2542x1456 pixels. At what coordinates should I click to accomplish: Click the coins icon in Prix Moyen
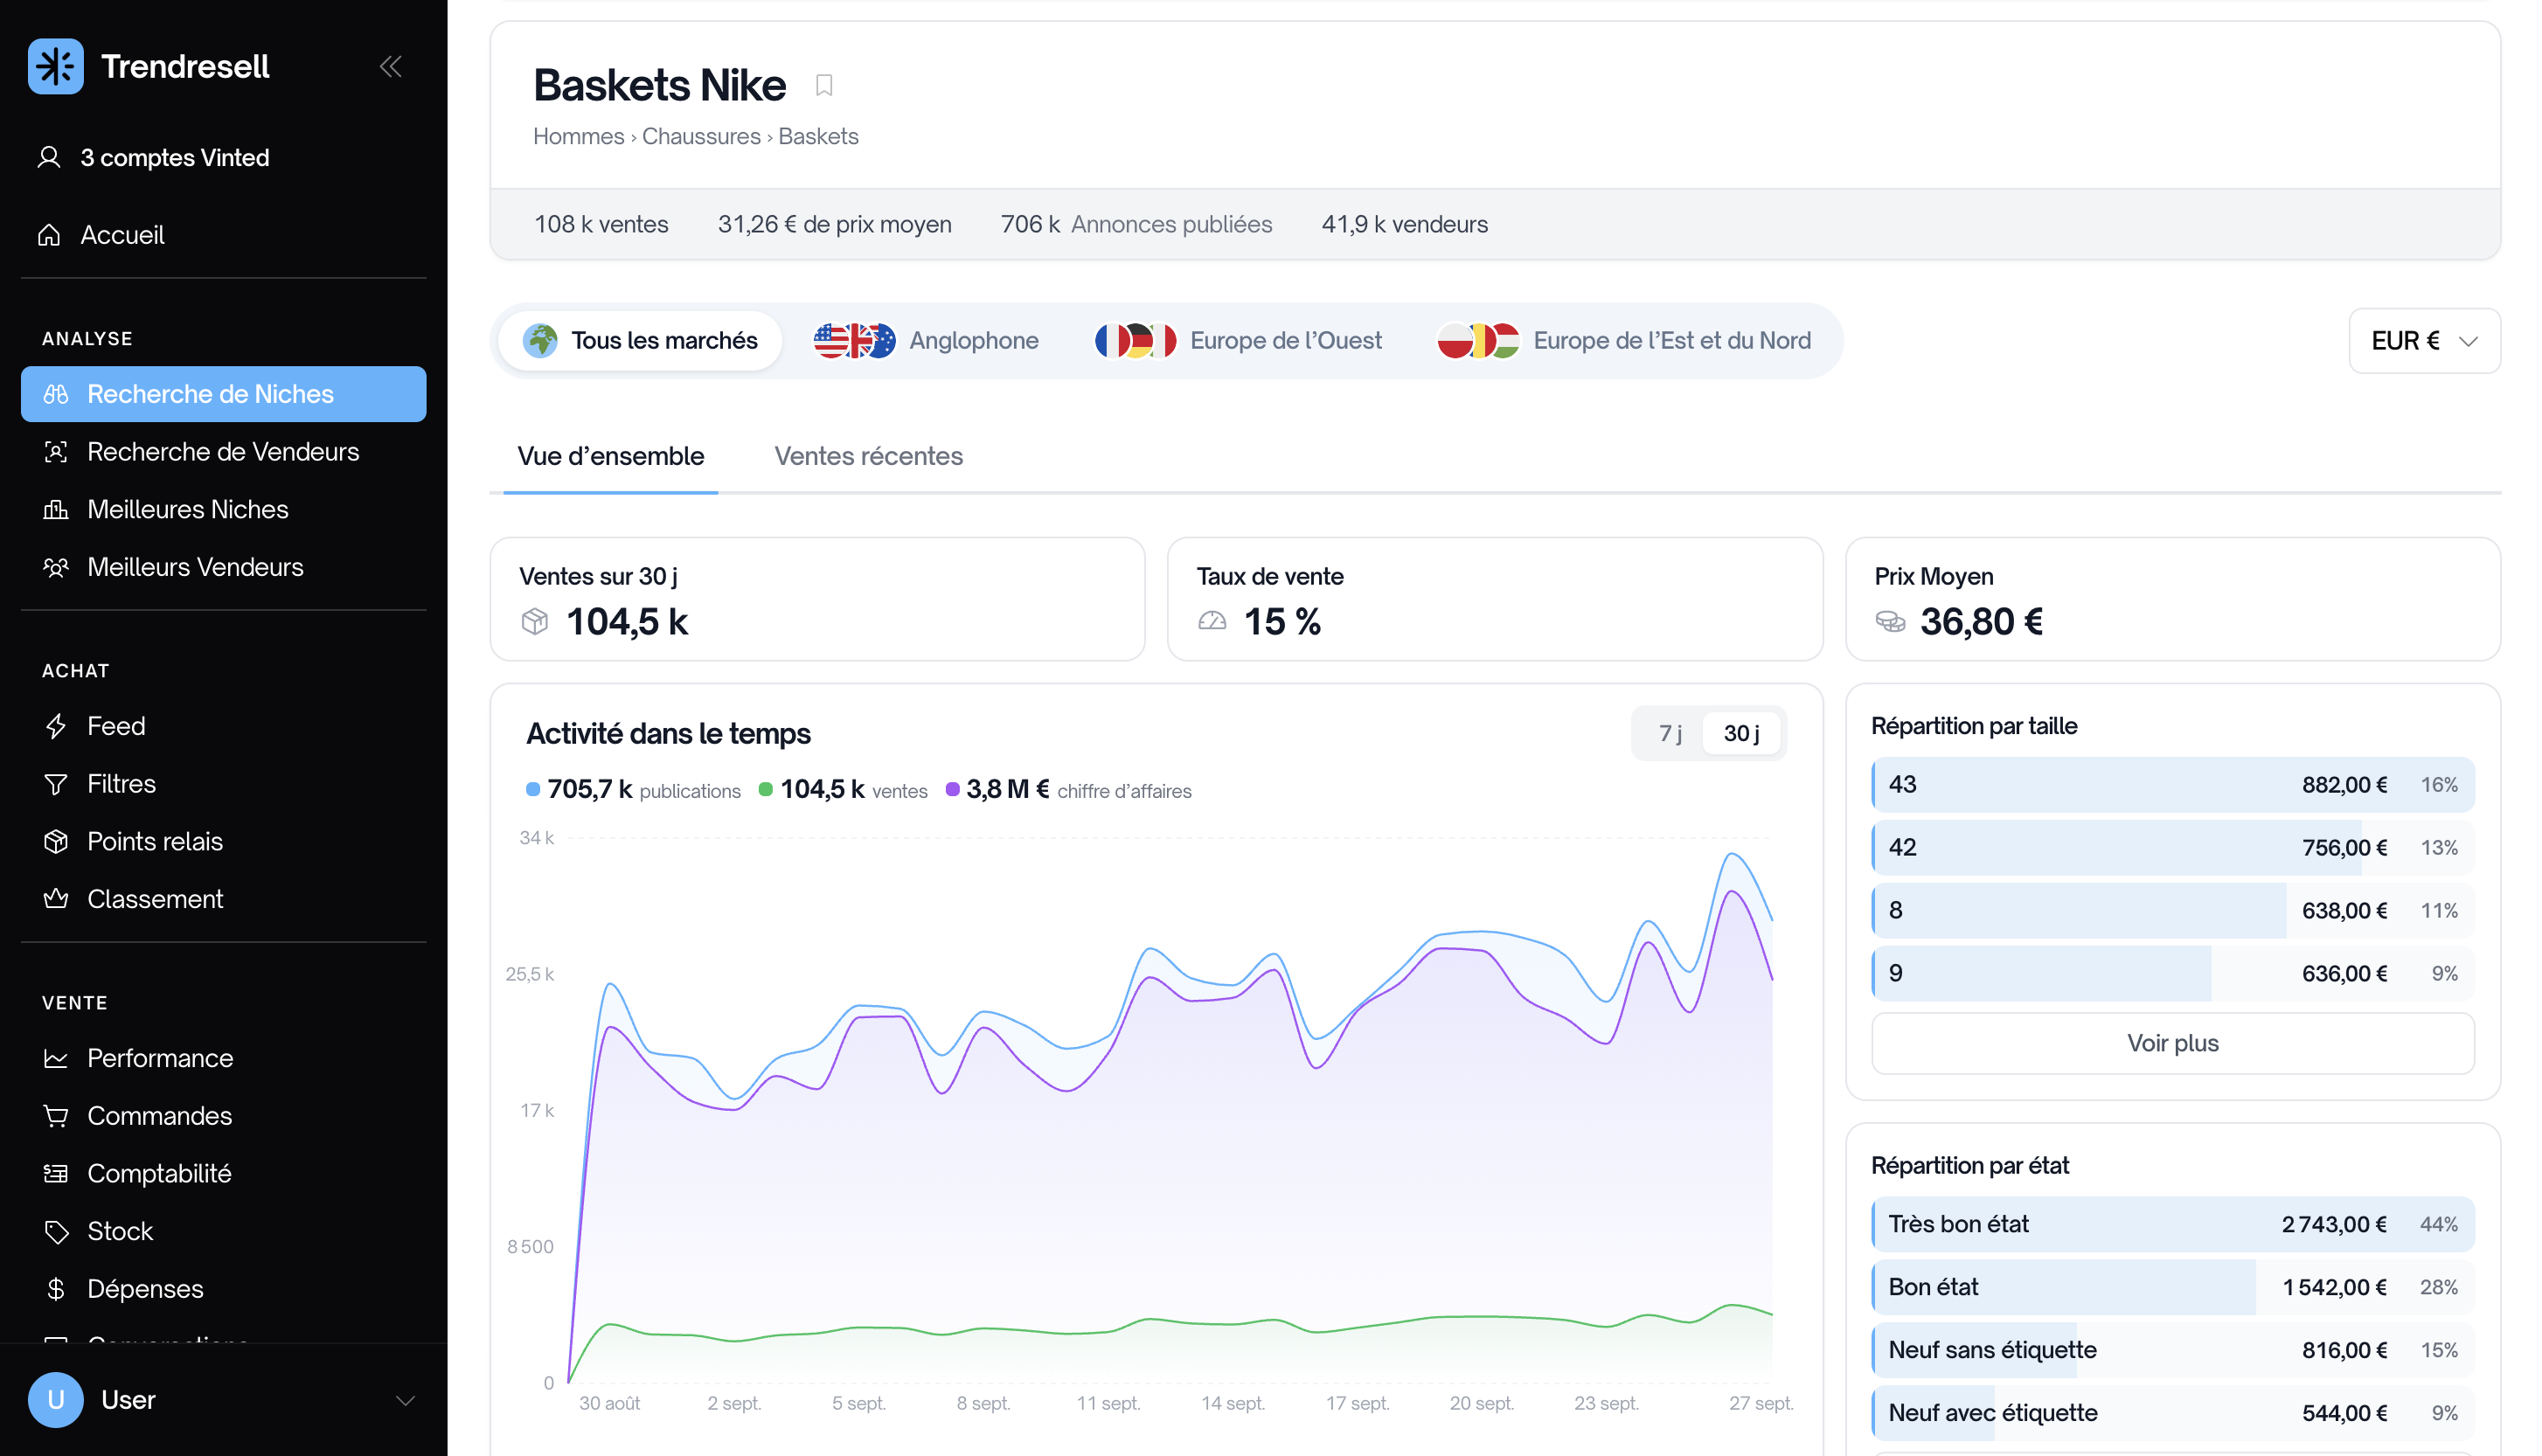1890,622
